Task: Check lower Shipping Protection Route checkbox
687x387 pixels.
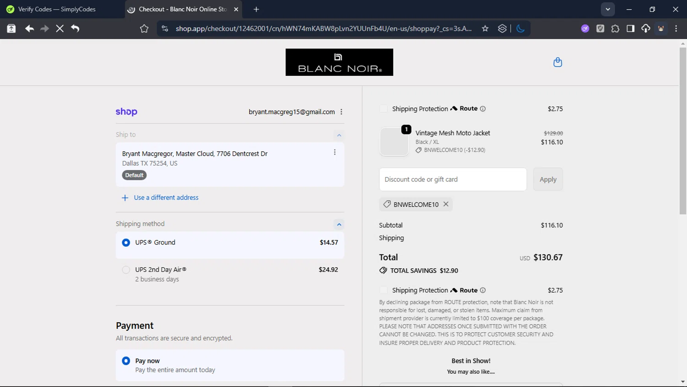Action: (384, 290)
